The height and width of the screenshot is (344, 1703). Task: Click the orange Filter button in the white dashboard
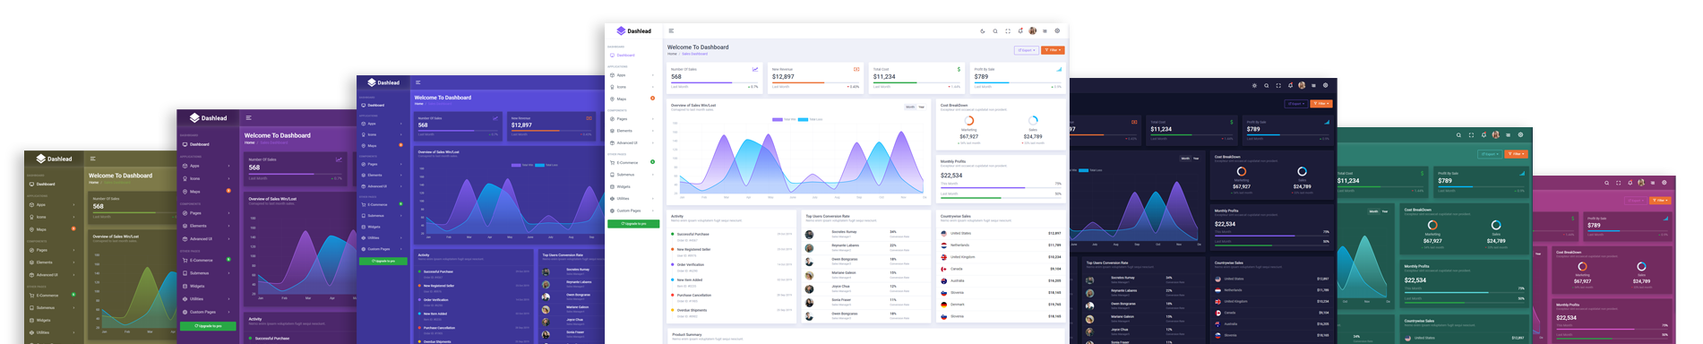tap(1053, 50)
